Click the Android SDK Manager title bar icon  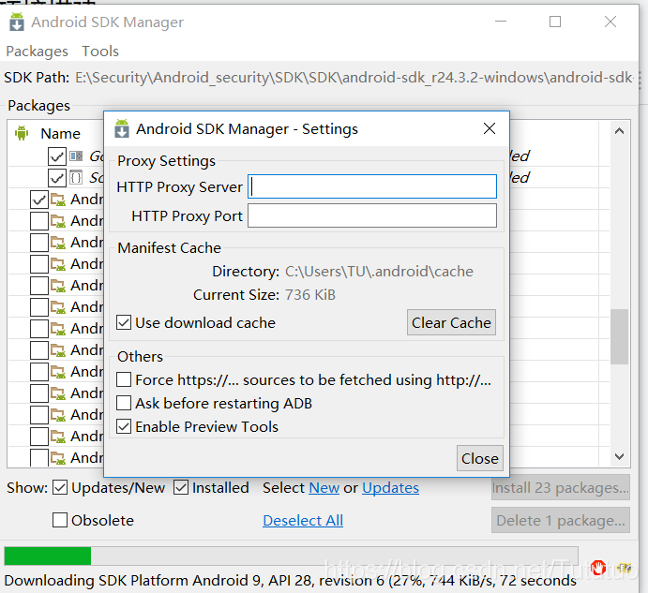17,22
